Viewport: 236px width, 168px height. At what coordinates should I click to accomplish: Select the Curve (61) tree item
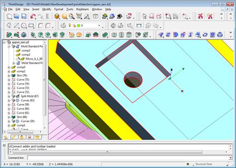(23, 113)
